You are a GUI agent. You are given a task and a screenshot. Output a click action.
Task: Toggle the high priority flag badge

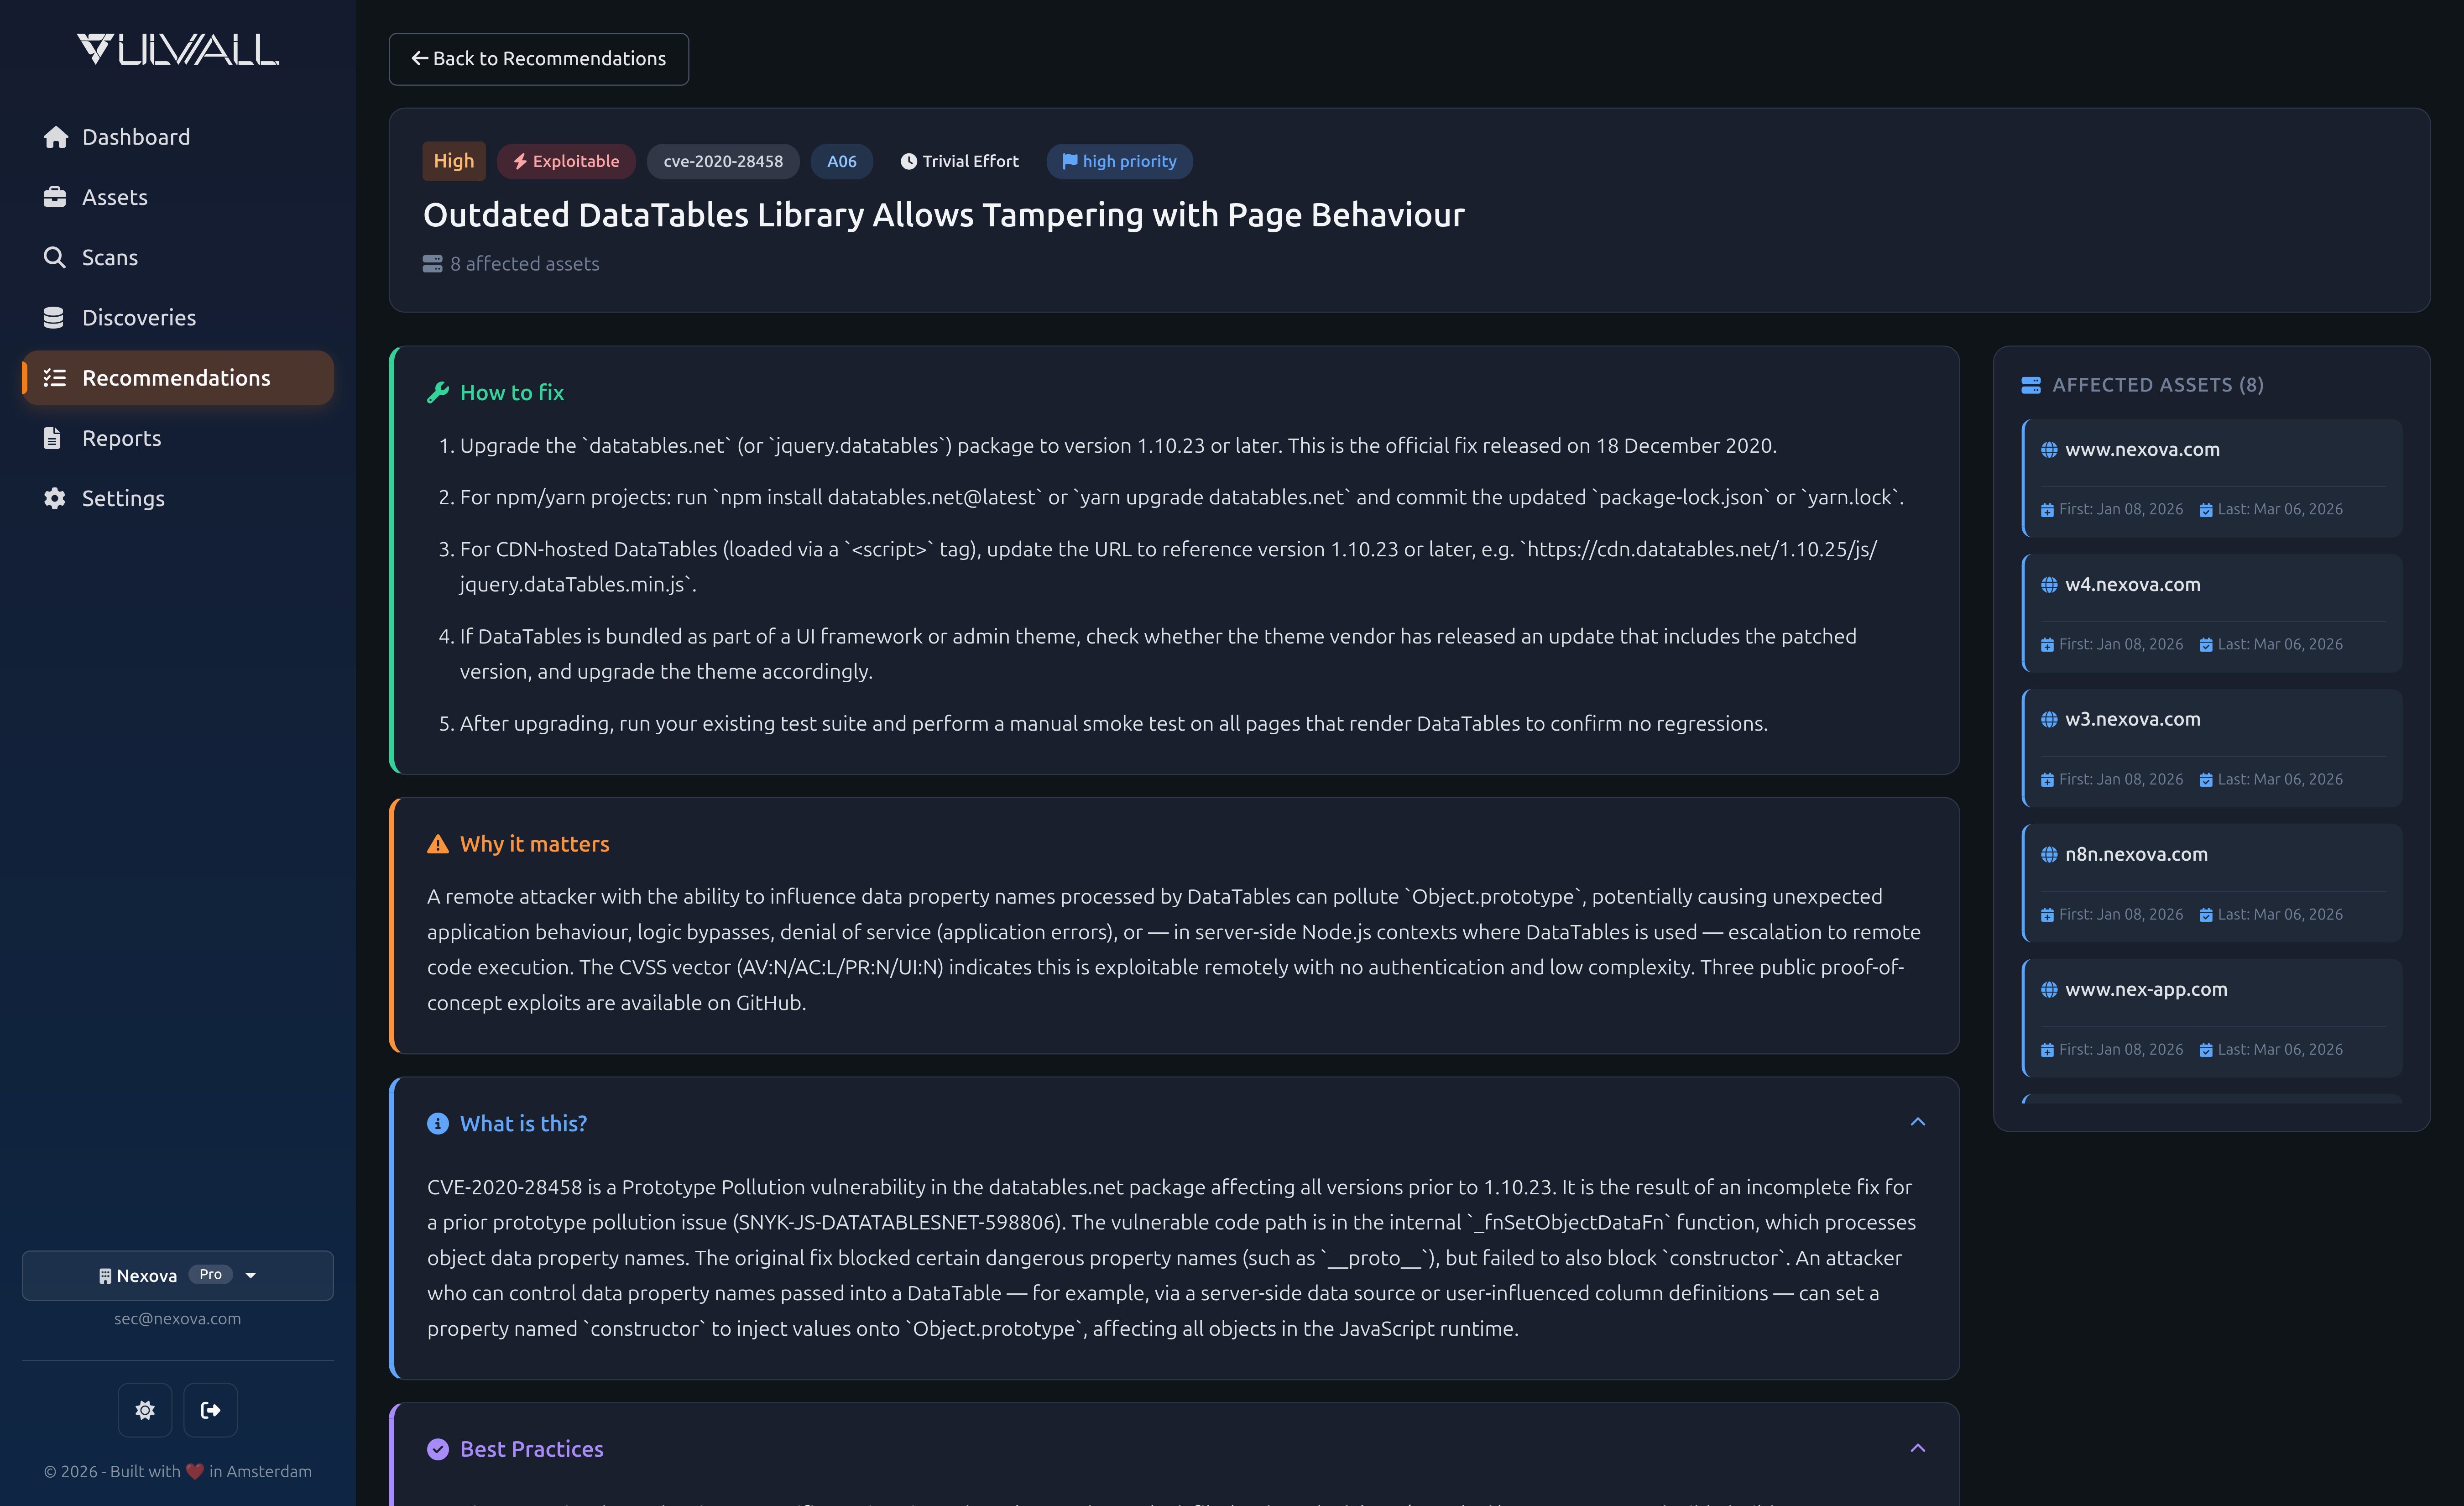[1119, 161]
